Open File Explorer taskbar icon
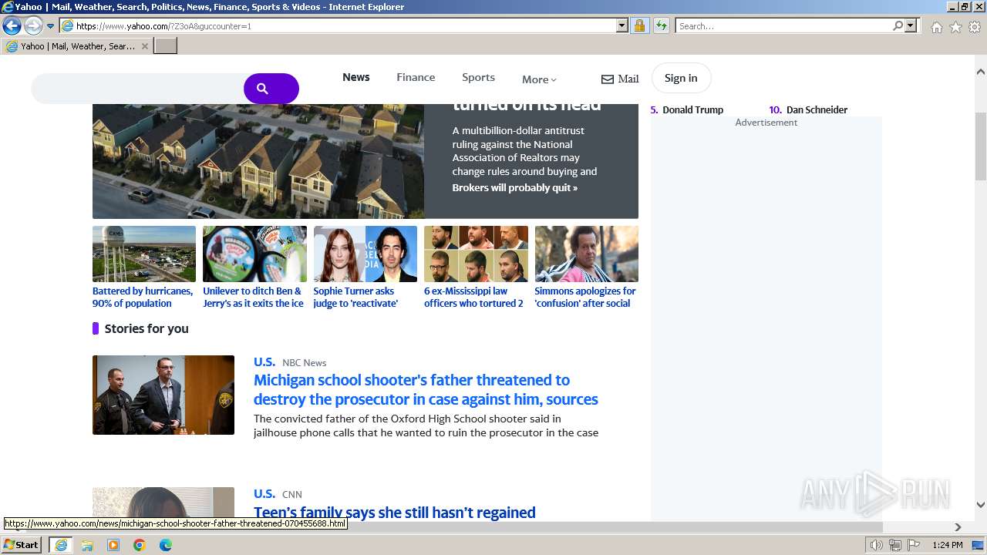The image size is (987, 555). click(x=87, y=545)
